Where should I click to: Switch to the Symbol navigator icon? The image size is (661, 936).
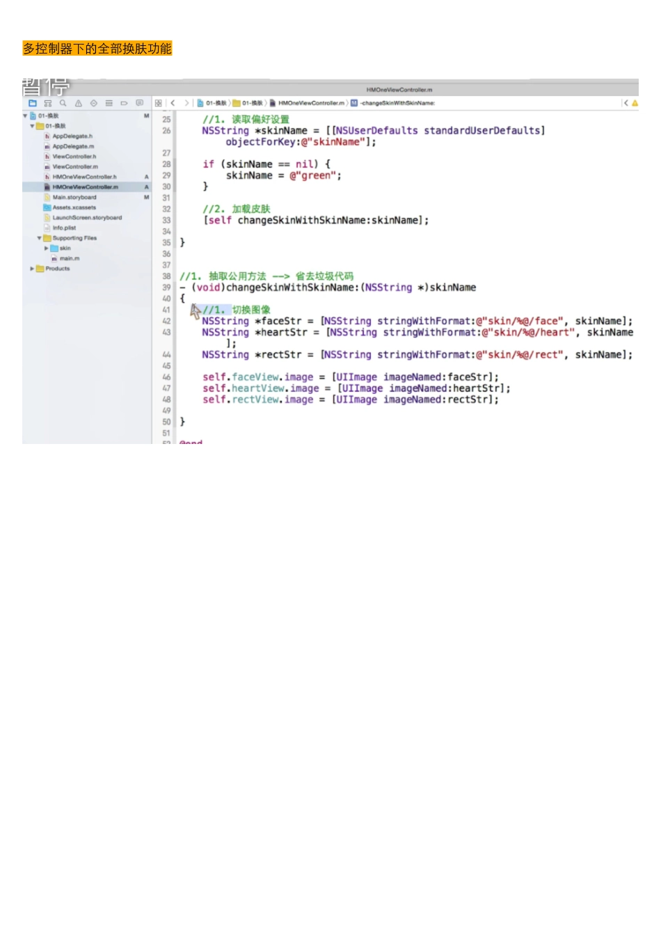[x=48, y=103]
